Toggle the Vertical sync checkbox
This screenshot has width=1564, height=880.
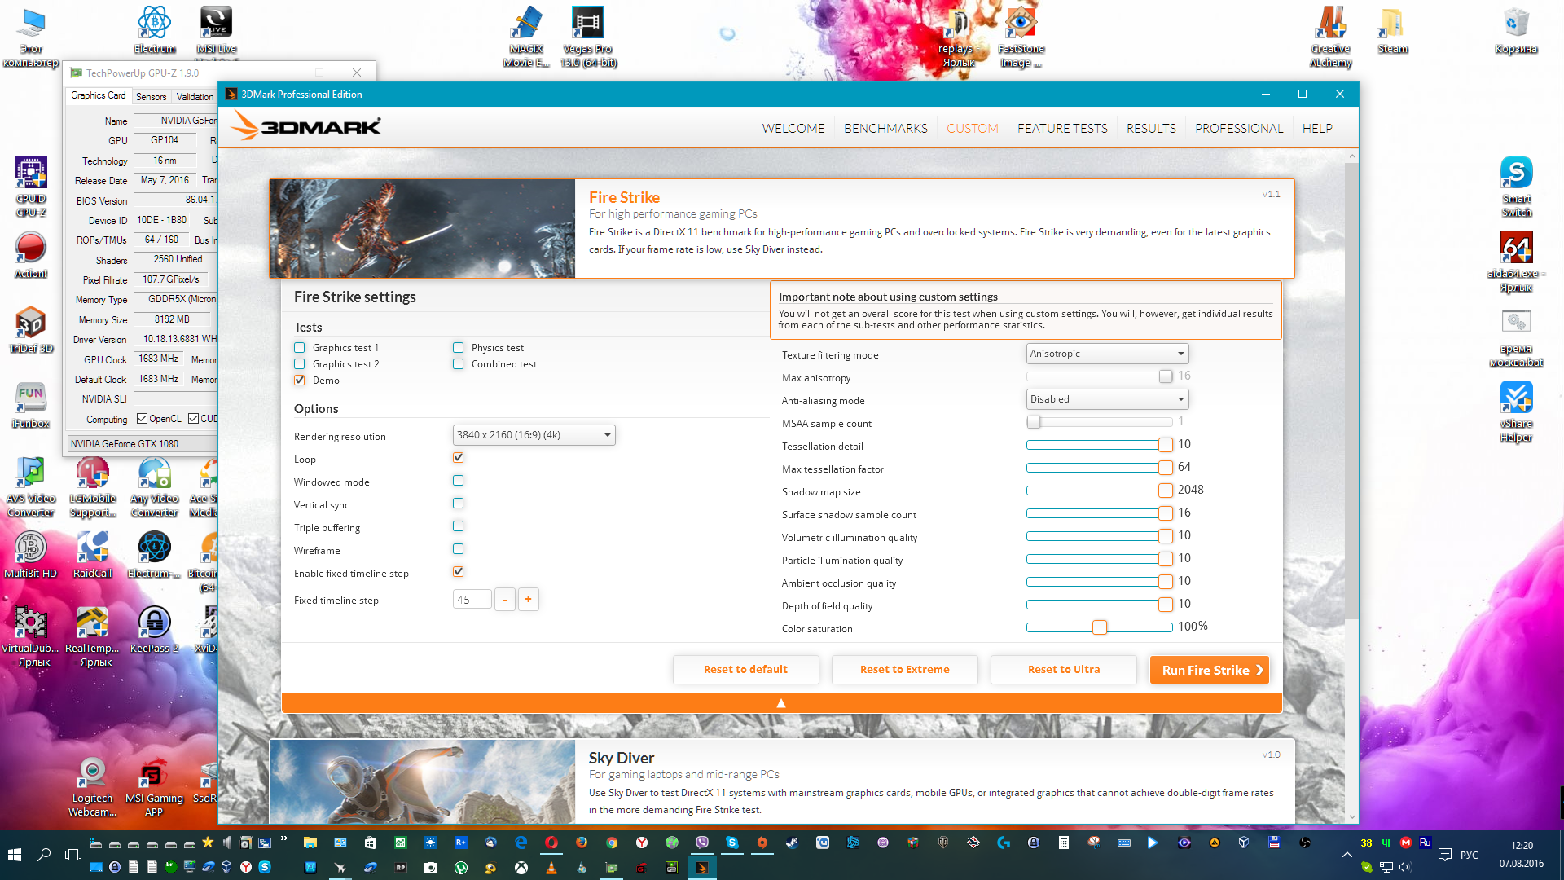[459, 504]
